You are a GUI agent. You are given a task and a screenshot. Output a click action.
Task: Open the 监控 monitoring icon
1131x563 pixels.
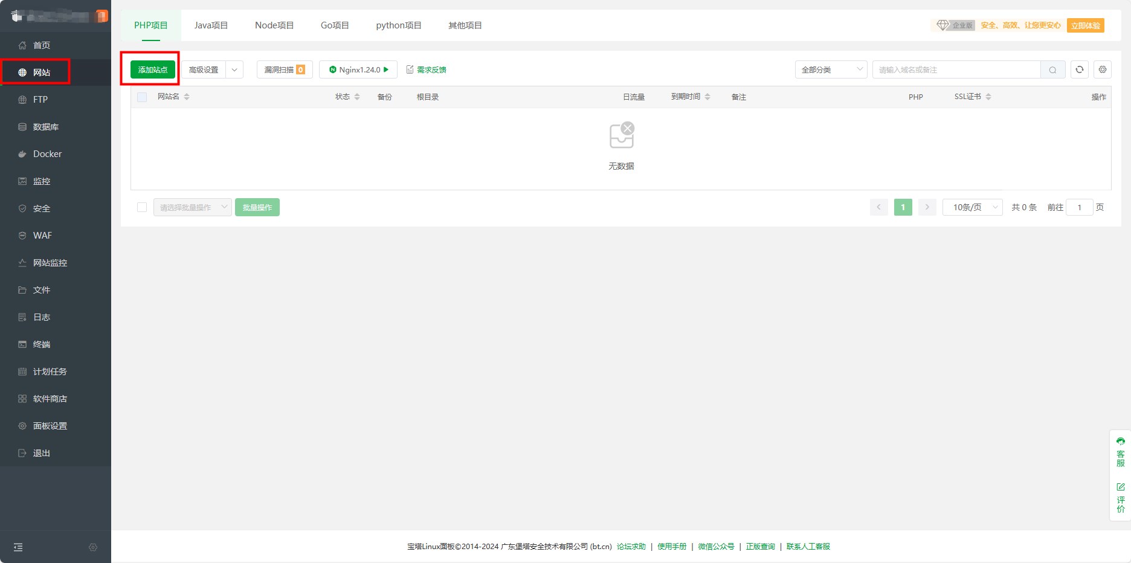[x=22, y=181]
